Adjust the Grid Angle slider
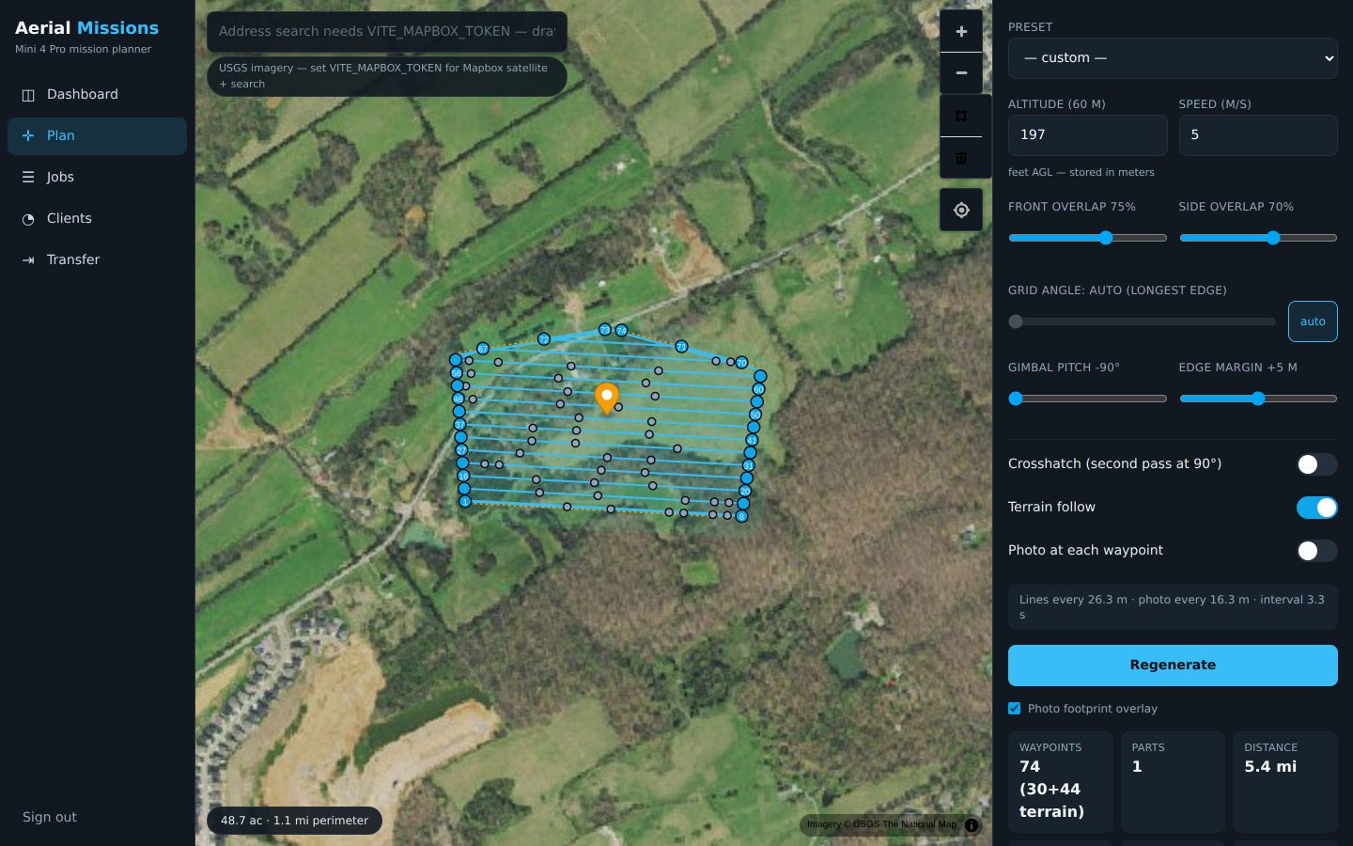Viewport: 1353px width, 846px height. [1142, 321]
